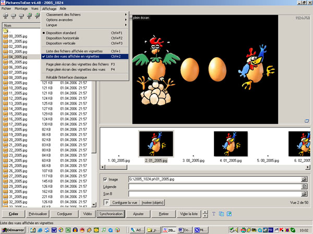Click the red K antivirus tray icon

[282, 230]
